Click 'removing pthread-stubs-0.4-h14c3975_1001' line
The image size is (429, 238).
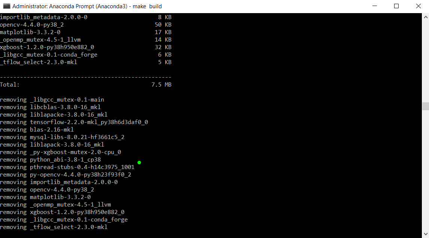pos(67,167)
